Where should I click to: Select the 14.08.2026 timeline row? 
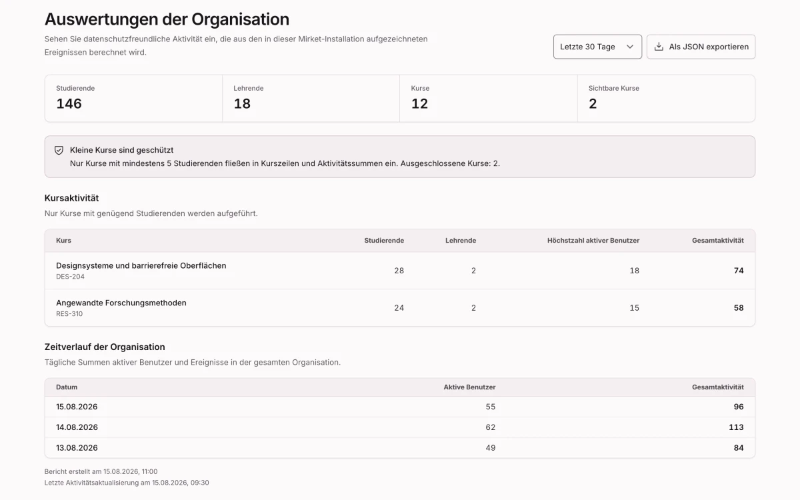click(x=400, y=427)
